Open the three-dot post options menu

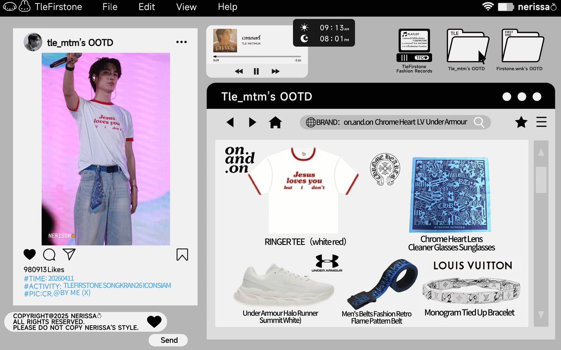click(181, 42)
